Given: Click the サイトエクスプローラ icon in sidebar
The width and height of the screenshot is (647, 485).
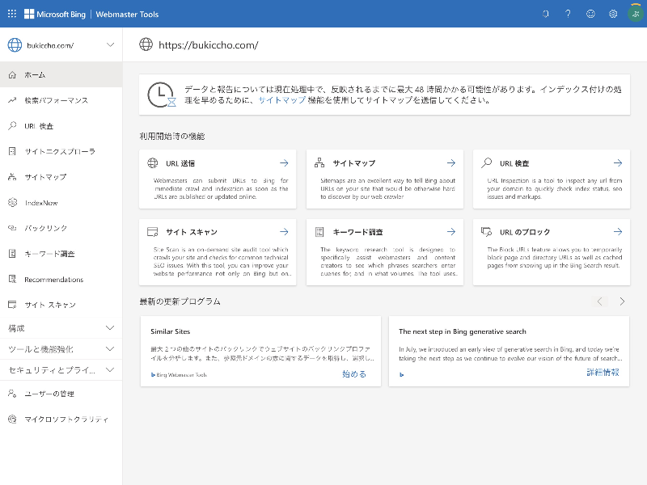Looking at the screenshot, I should [12, 151].
